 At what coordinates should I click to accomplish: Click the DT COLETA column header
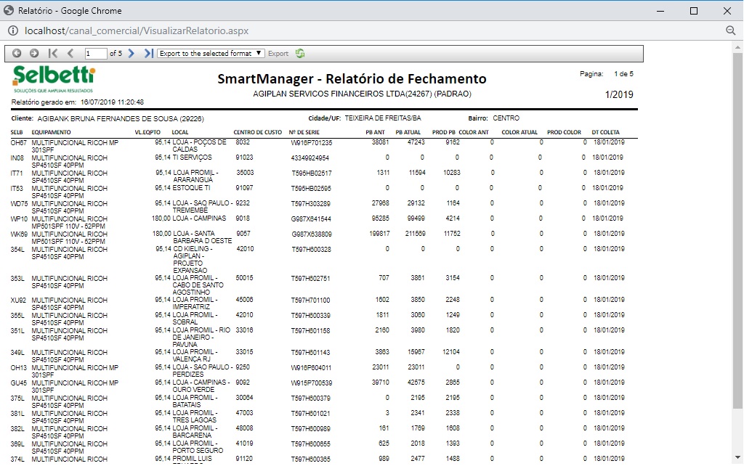[x=605, y=132]
